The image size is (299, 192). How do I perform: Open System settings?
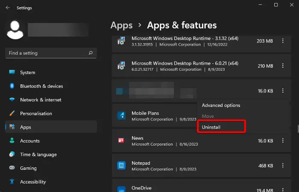(x=51, y=72)
